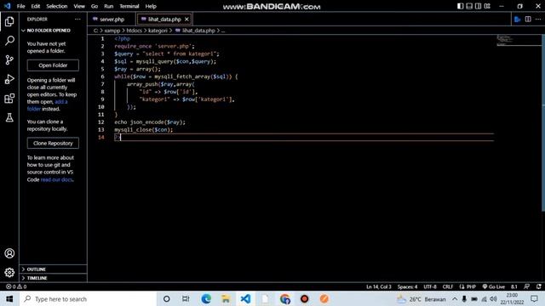Open the Accounts menu icon
545x306 pixels.
pyautogui.click(x=9, y=253)
